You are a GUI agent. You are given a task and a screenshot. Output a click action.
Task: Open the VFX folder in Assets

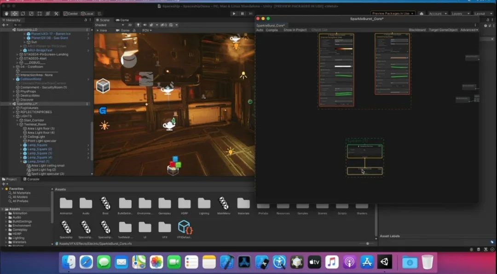[165, 227]
